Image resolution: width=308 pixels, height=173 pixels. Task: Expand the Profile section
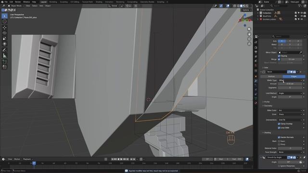pyautogui.click(x=266, y=102)
